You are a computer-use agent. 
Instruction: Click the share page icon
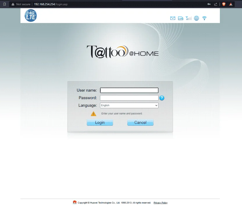pyautogui.click(x=216, y=4)
